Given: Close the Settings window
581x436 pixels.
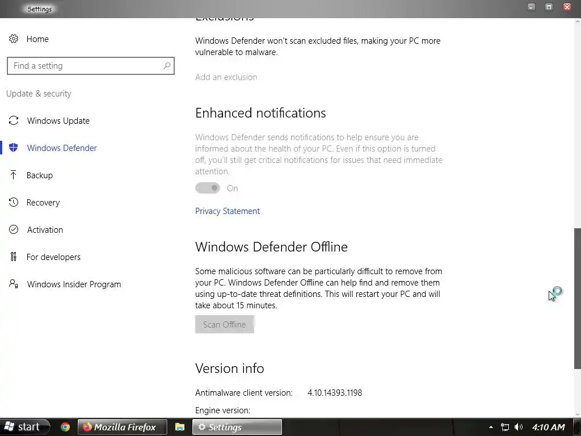Looking at the screenshot, I should coord(567,7).
